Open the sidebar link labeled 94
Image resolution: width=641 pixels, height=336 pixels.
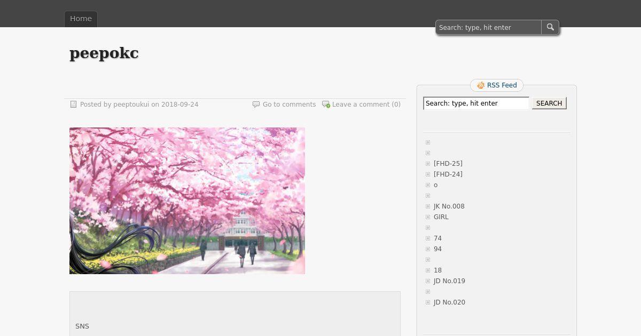tap(437, 249)
